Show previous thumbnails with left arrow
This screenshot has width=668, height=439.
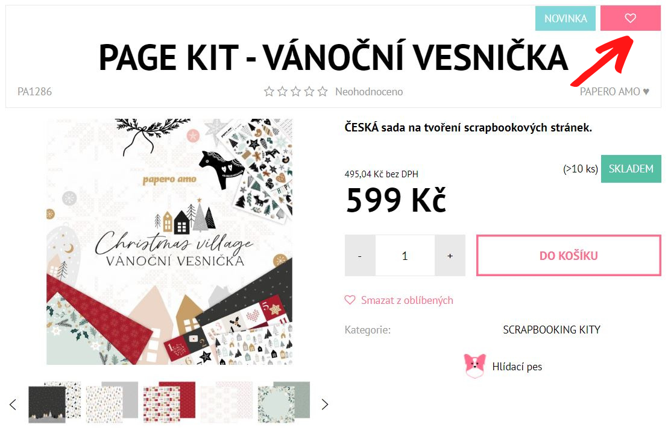13,404
